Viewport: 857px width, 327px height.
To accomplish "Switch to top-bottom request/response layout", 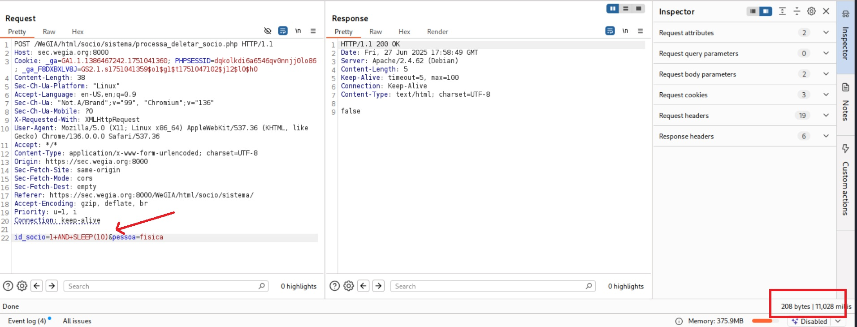I will [x=626, y=9].
